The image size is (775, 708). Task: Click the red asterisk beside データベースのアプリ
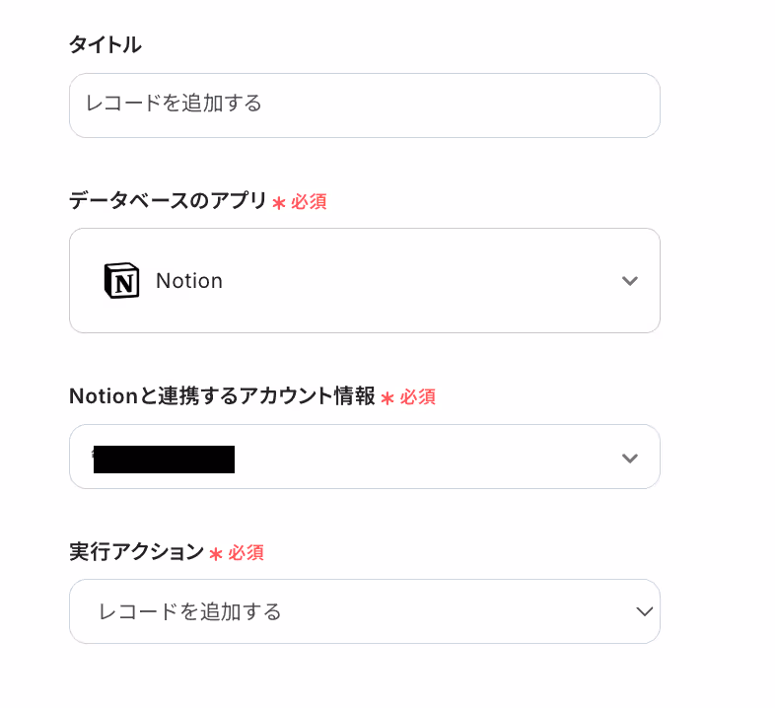point(279,203)
